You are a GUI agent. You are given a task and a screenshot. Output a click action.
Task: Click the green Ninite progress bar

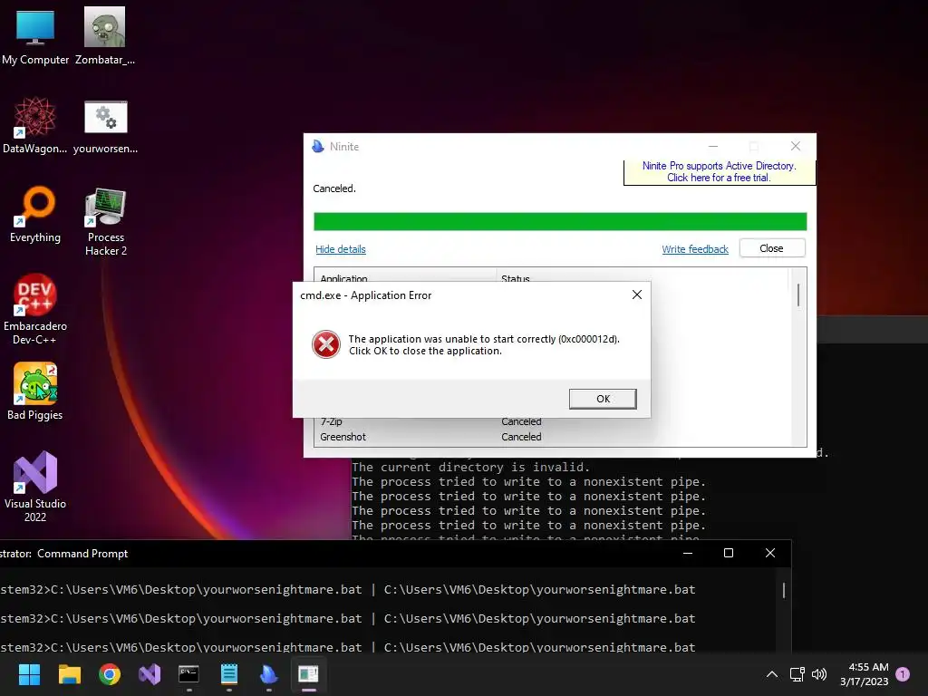[560, 221]
